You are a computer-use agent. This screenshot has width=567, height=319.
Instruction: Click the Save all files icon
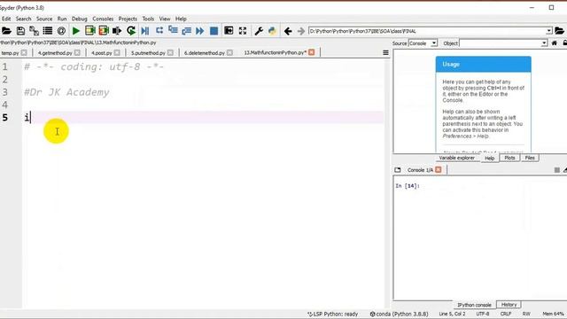pos(34,31)
